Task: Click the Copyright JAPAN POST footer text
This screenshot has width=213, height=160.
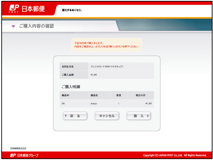Action: (175, 155)
